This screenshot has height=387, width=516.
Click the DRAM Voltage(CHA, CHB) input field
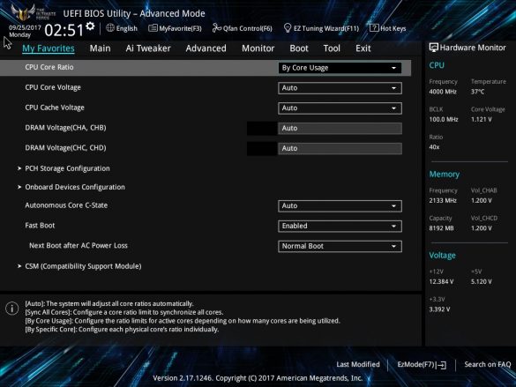pos(340,128)
